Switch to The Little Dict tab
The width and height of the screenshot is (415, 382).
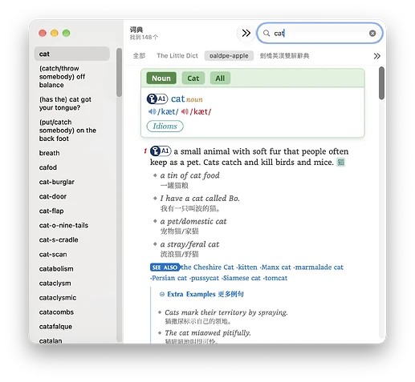(177, 56)
